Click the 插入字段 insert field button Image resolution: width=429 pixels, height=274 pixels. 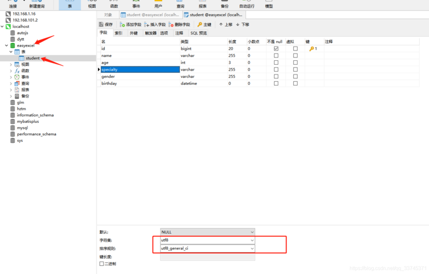coord(155,24)
